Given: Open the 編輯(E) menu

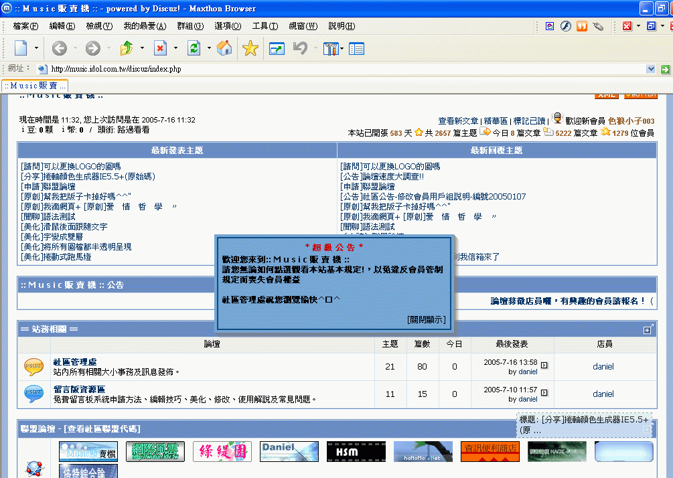Looking at the screenshot, I should [x=62, y=26].
